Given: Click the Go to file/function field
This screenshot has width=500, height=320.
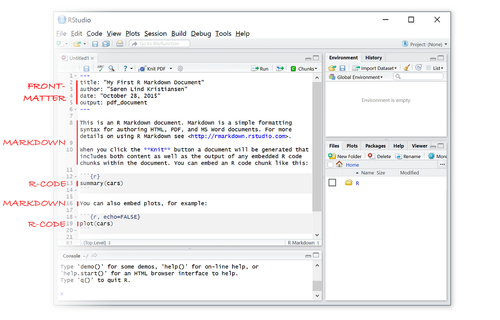Looking at the screenshot, I should coord(160,44).
